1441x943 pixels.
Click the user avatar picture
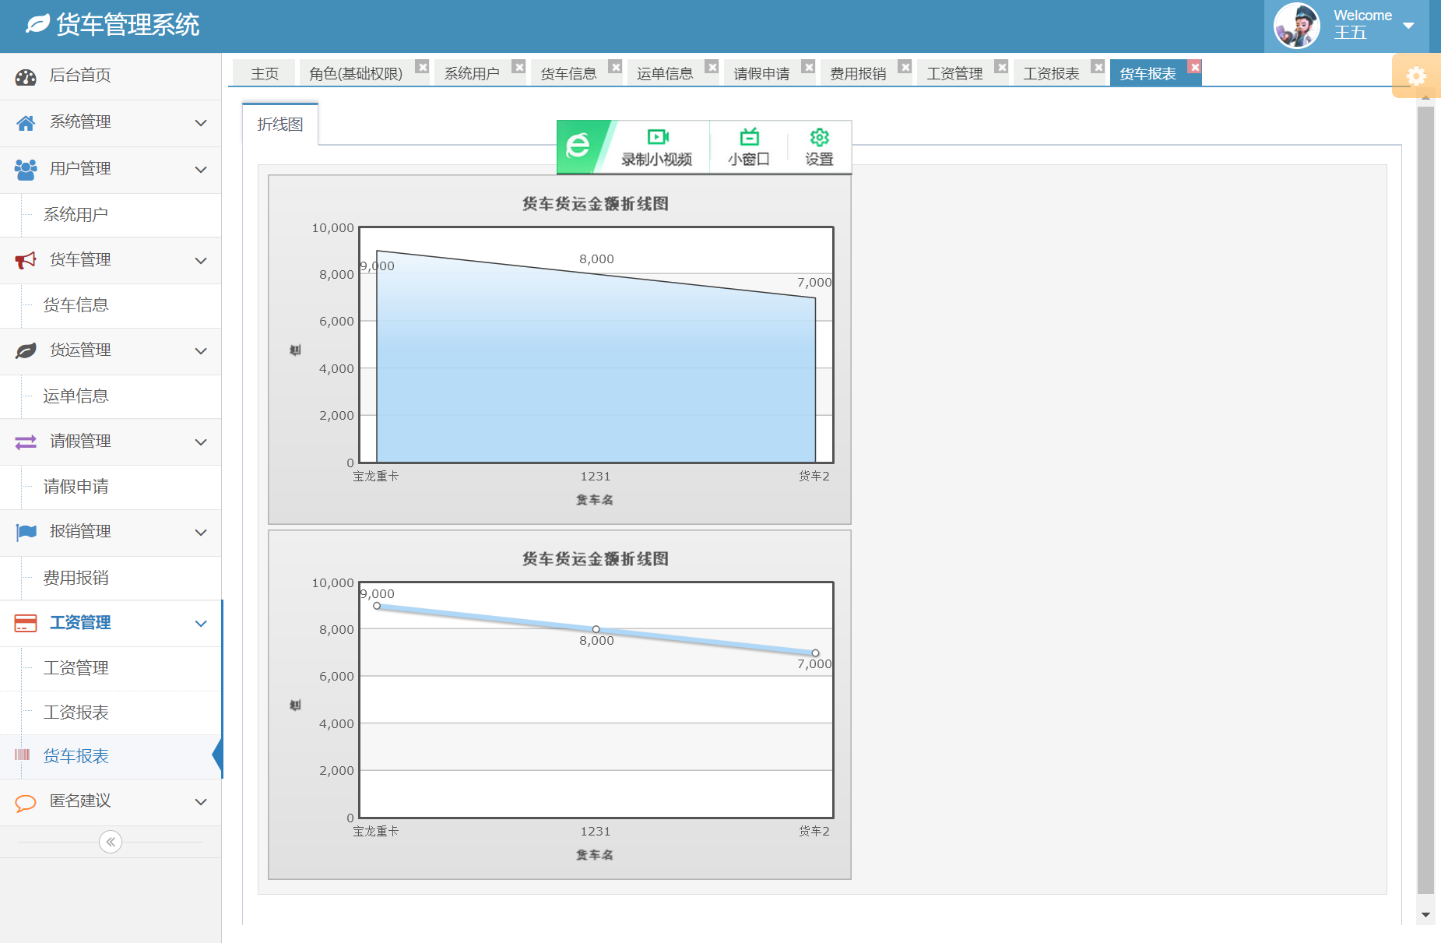(x=1296, y=26)
